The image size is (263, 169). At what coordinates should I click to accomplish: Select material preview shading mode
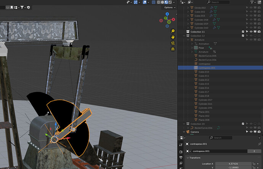coord(166,2)
